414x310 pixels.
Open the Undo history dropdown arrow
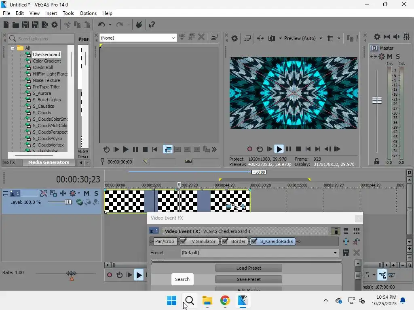coord(110,25)
